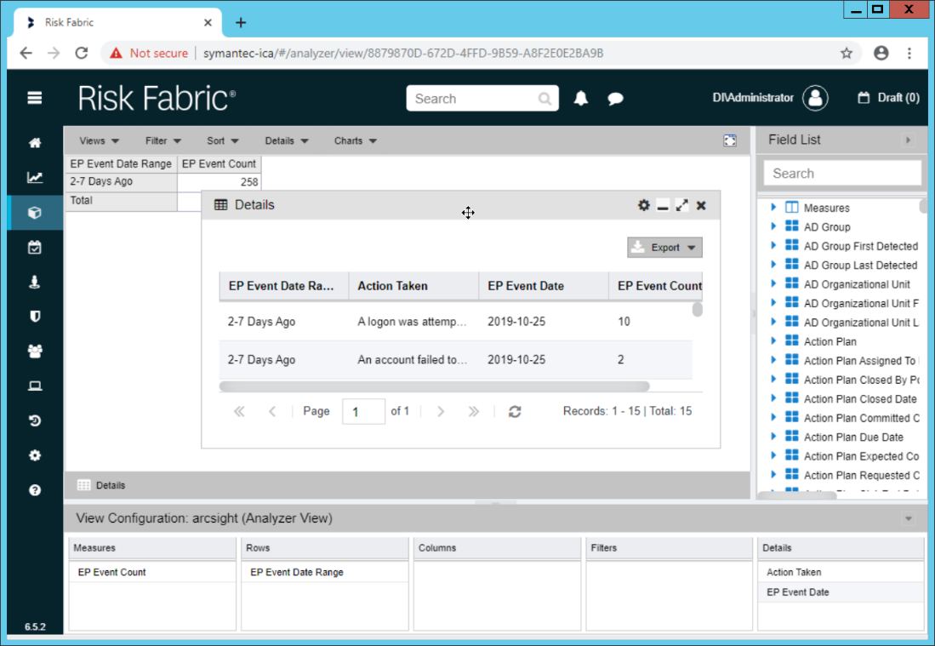
Task: Click the Field List search box
Action: point(842,173)
